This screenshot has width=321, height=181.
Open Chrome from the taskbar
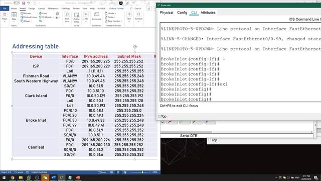tap(13, 177)
